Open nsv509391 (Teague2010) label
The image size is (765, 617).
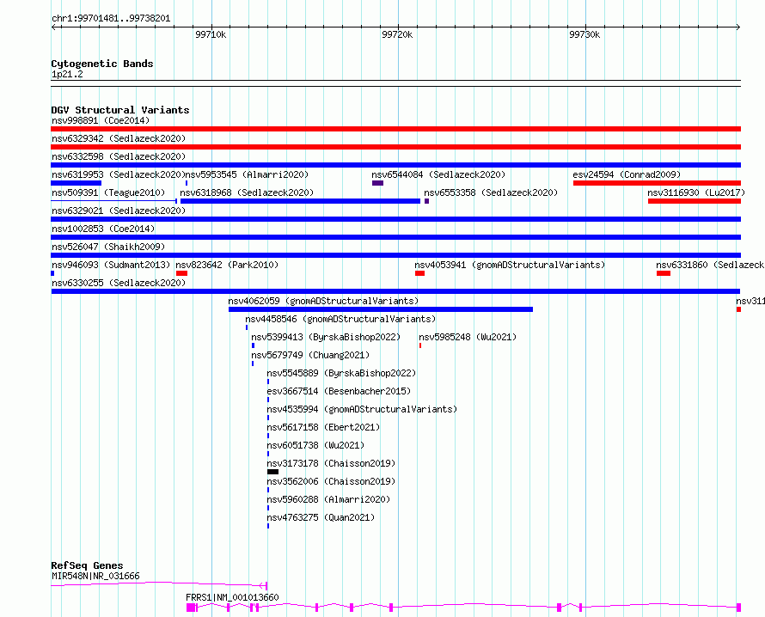tap(108, 192)
